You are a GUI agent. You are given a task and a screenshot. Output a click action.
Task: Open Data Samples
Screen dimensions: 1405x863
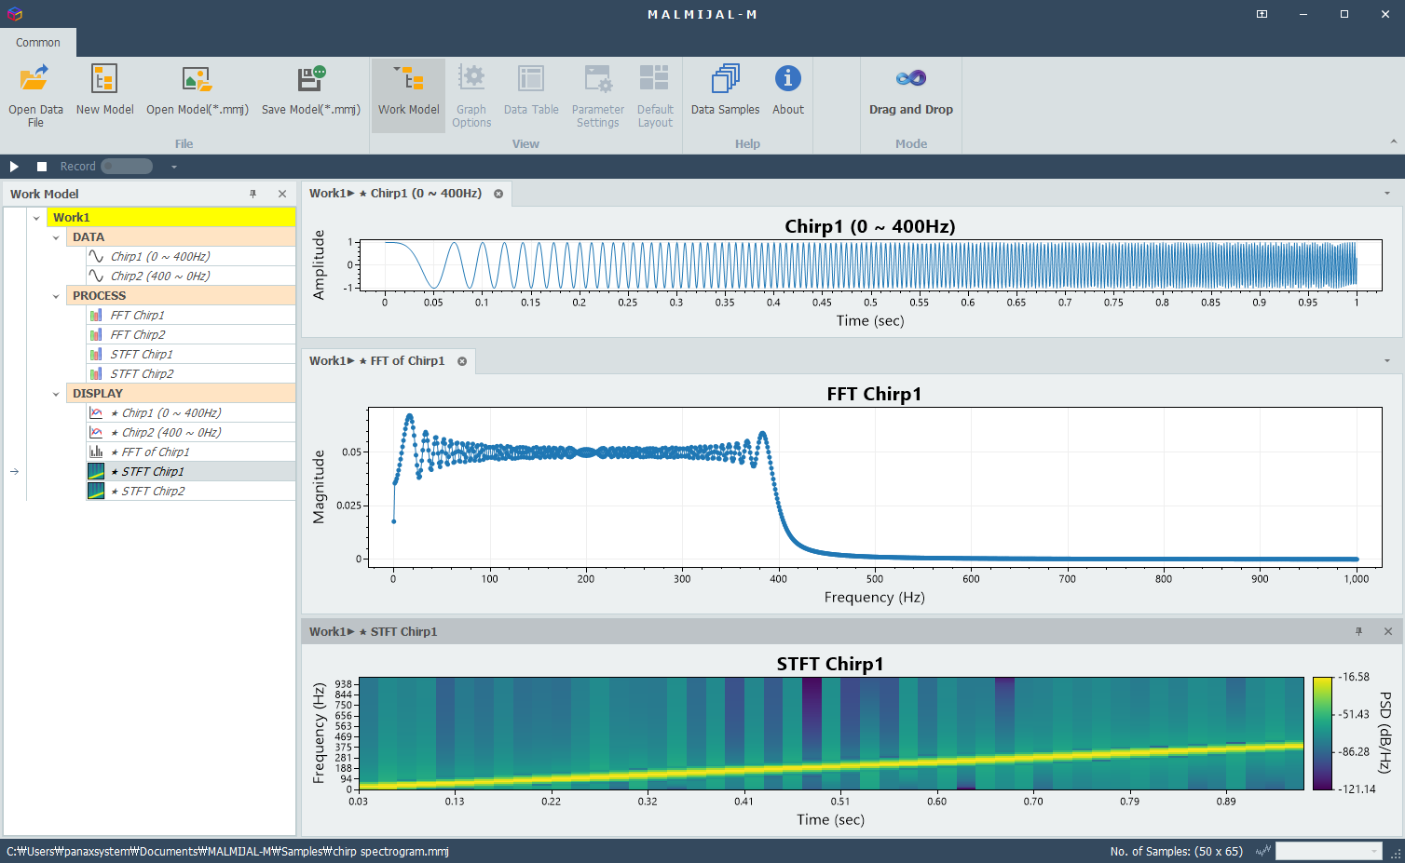725,90
